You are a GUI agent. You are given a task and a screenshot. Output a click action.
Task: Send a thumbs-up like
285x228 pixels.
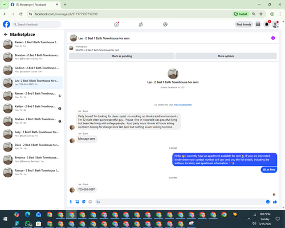coord(275,202)
